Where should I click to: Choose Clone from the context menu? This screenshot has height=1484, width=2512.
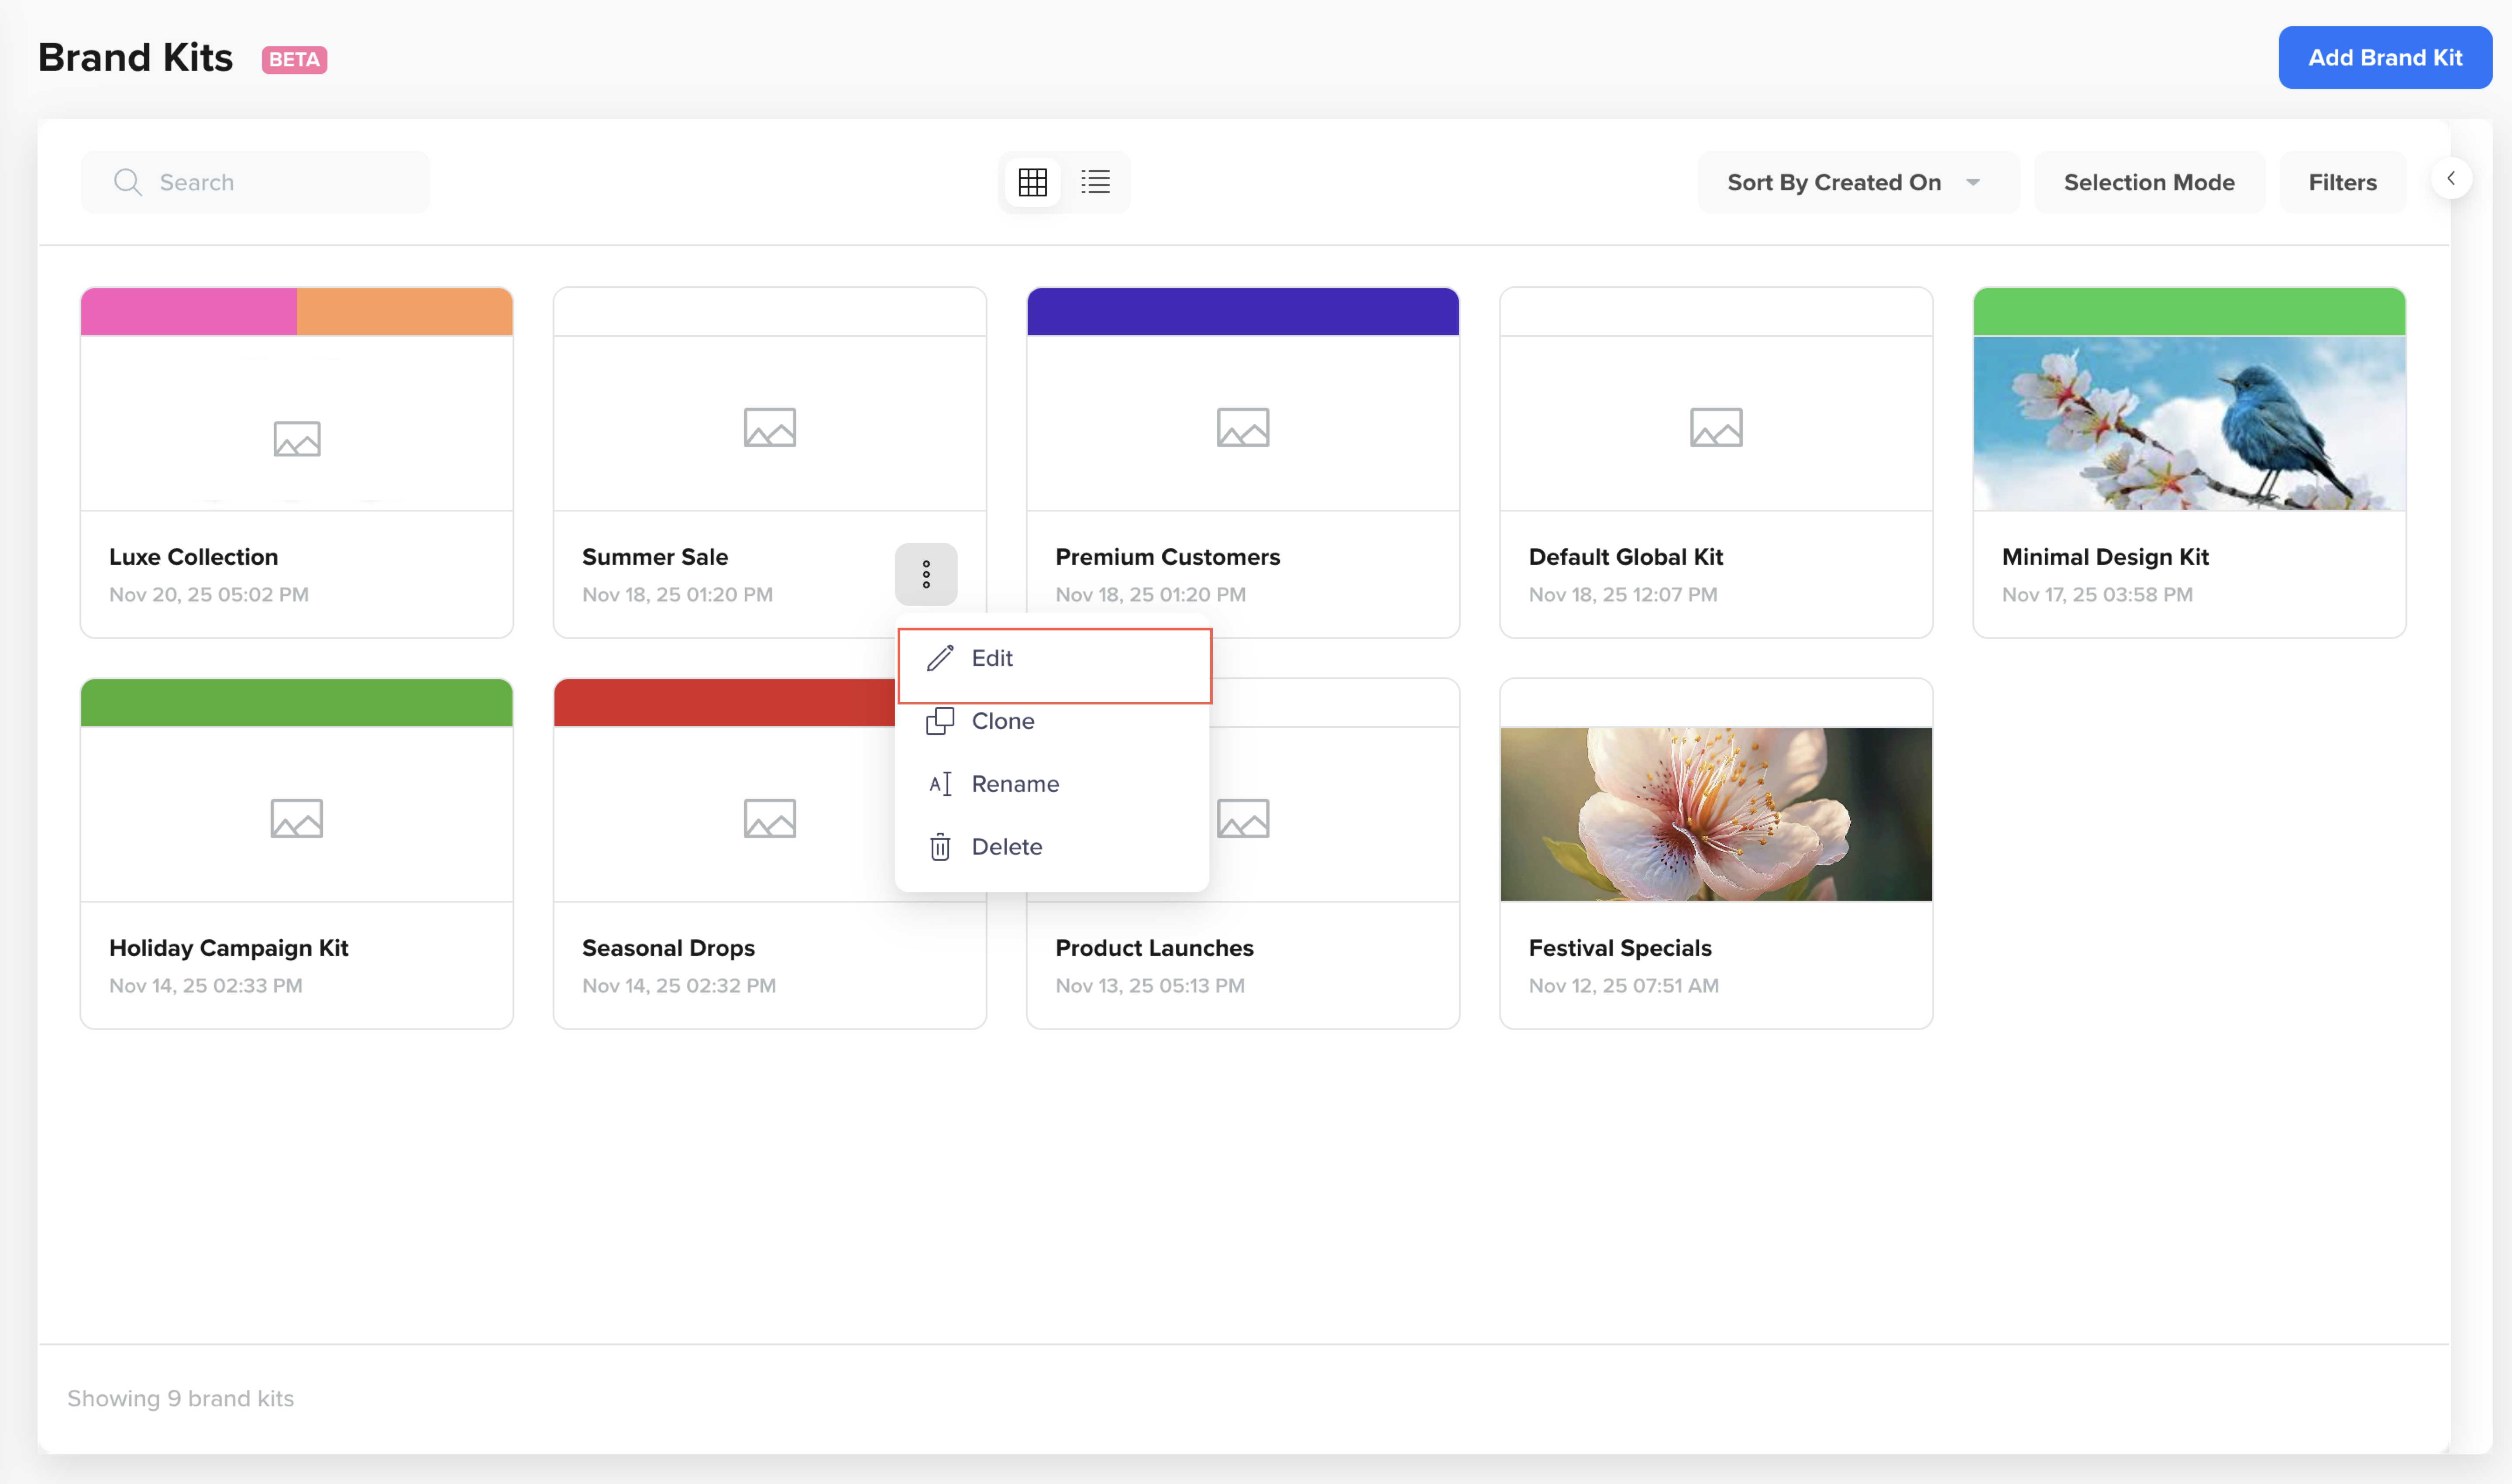(1052, 721)
